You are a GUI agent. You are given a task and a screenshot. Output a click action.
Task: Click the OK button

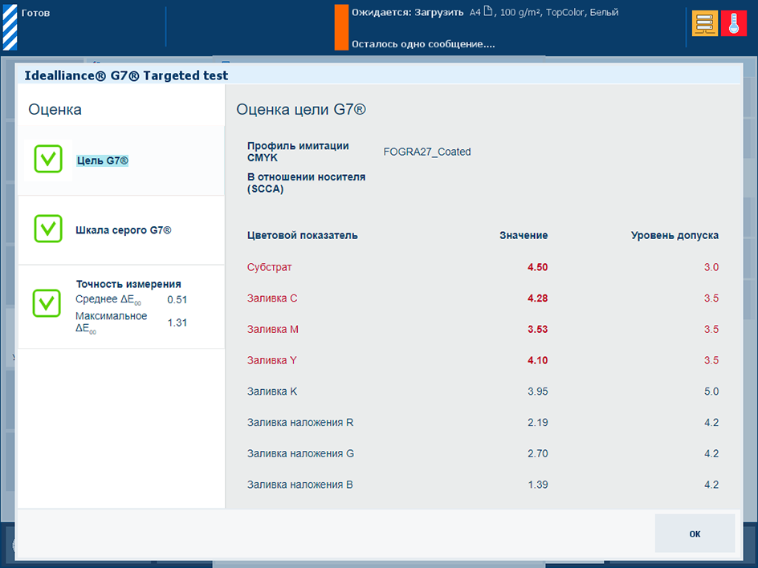pyautogui.click(x=695, y=534)
